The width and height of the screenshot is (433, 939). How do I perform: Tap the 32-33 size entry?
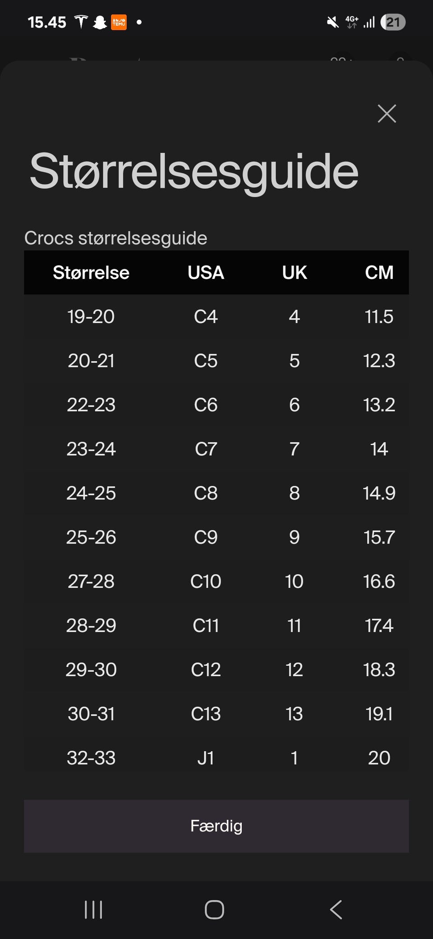(x=91, y=758)
